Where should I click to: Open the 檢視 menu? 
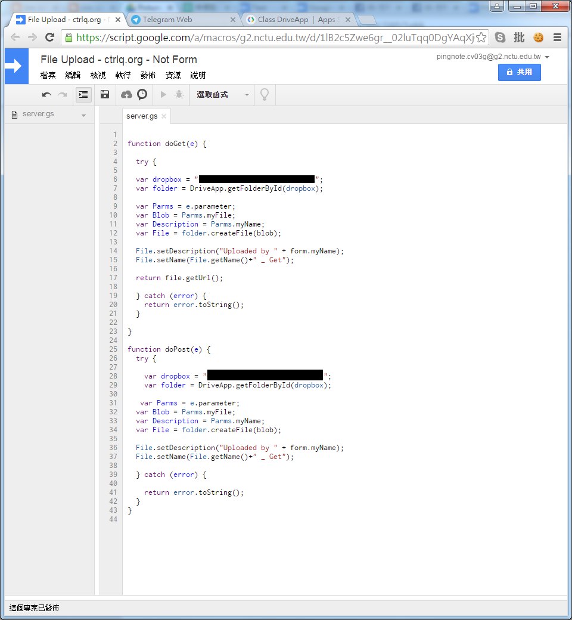click(x=98, y=75)
